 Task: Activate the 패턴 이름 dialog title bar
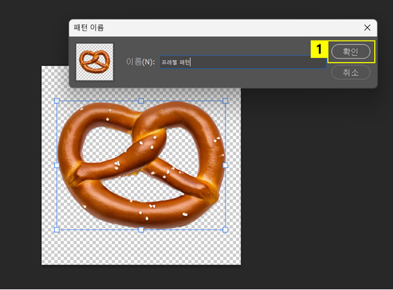click(223, 28)
